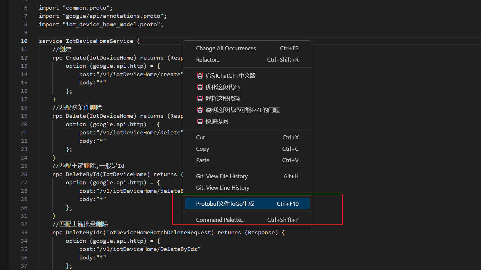The height and width of the screenshot is (270, 481).
Task: Click robot icon next to 解释这段代码
Action: coord(200,99)
